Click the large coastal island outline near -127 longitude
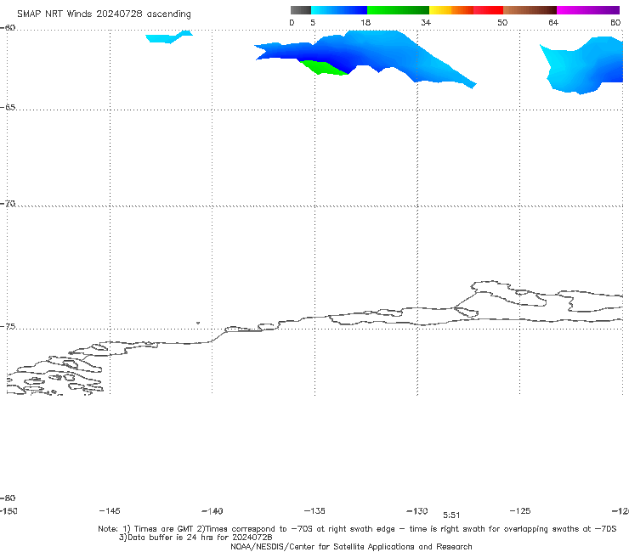 pyautogui.click(x=507, y=294)
